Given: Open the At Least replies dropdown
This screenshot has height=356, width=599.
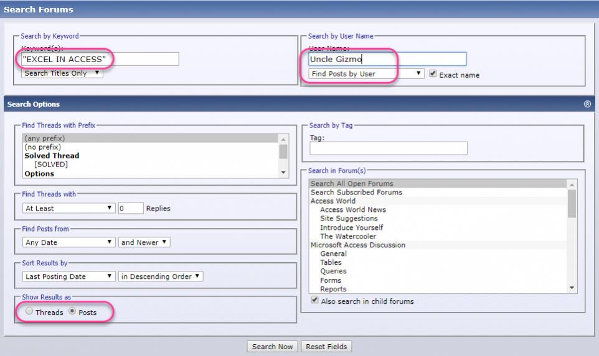Looking at the screenshot, I should [x=68, y=208].
